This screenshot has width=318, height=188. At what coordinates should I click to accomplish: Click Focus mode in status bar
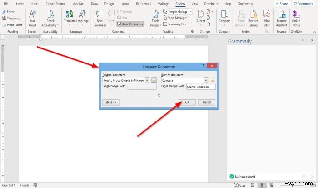(x=240, y=185)
